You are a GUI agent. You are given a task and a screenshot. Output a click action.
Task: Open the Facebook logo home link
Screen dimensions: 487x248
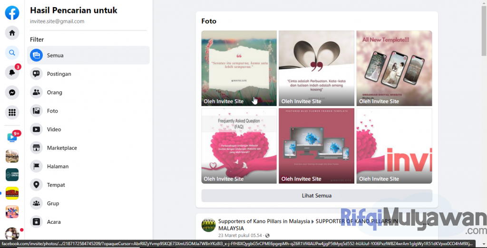[x=12, y=13]
